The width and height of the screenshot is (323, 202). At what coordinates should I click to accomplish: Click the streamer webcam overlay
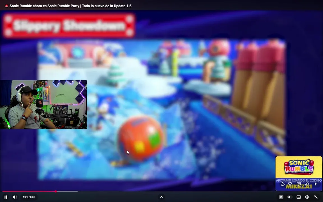43,104
